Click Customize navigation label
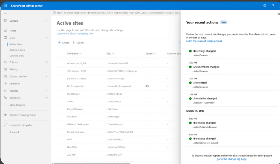Viewport: 280px width, 164px height. pos(21,125)
